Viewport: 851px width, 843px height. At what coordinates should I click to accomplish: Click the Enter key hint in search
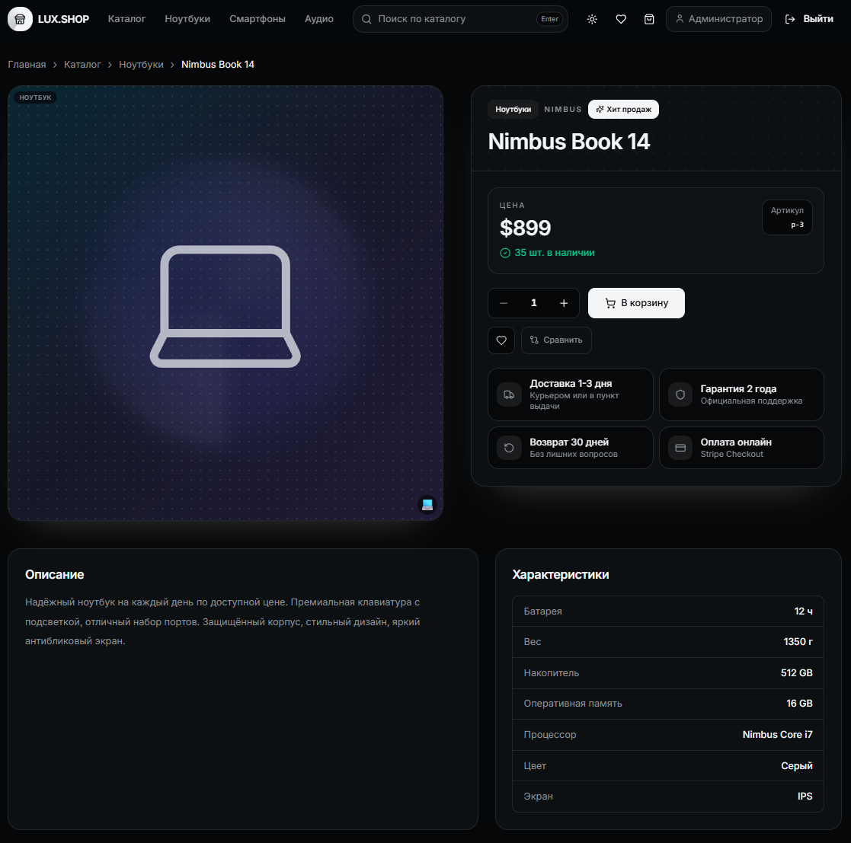tap(549, 19)
